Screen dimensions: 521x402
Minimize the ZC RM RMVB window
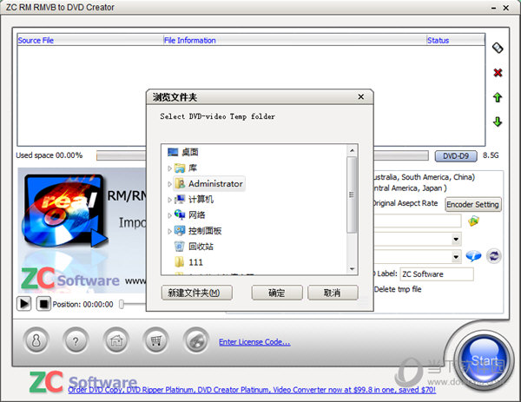point(494,8)
